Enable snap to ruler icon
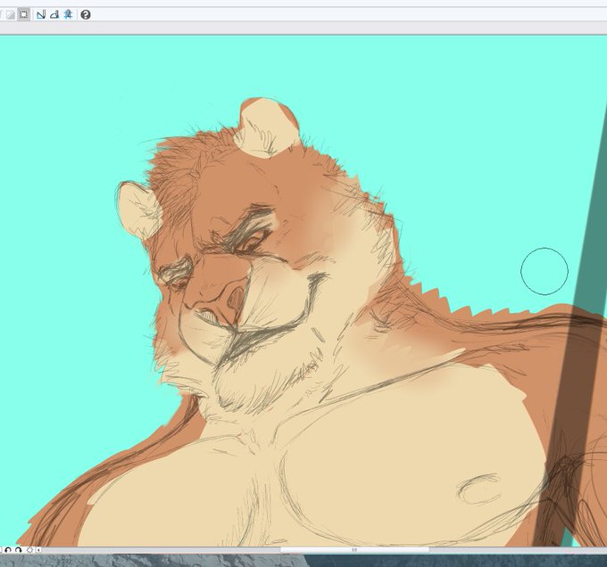Screen dimensions: 607x567 click(x=41, y=14)
